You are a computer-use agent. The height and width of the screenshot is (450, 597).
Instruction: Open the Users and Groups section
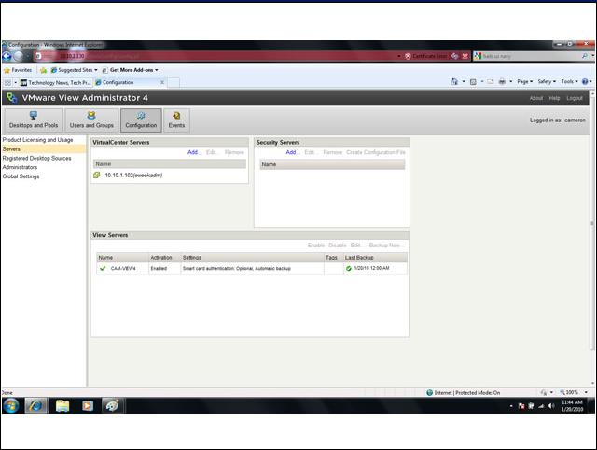(x=91, y=120)
